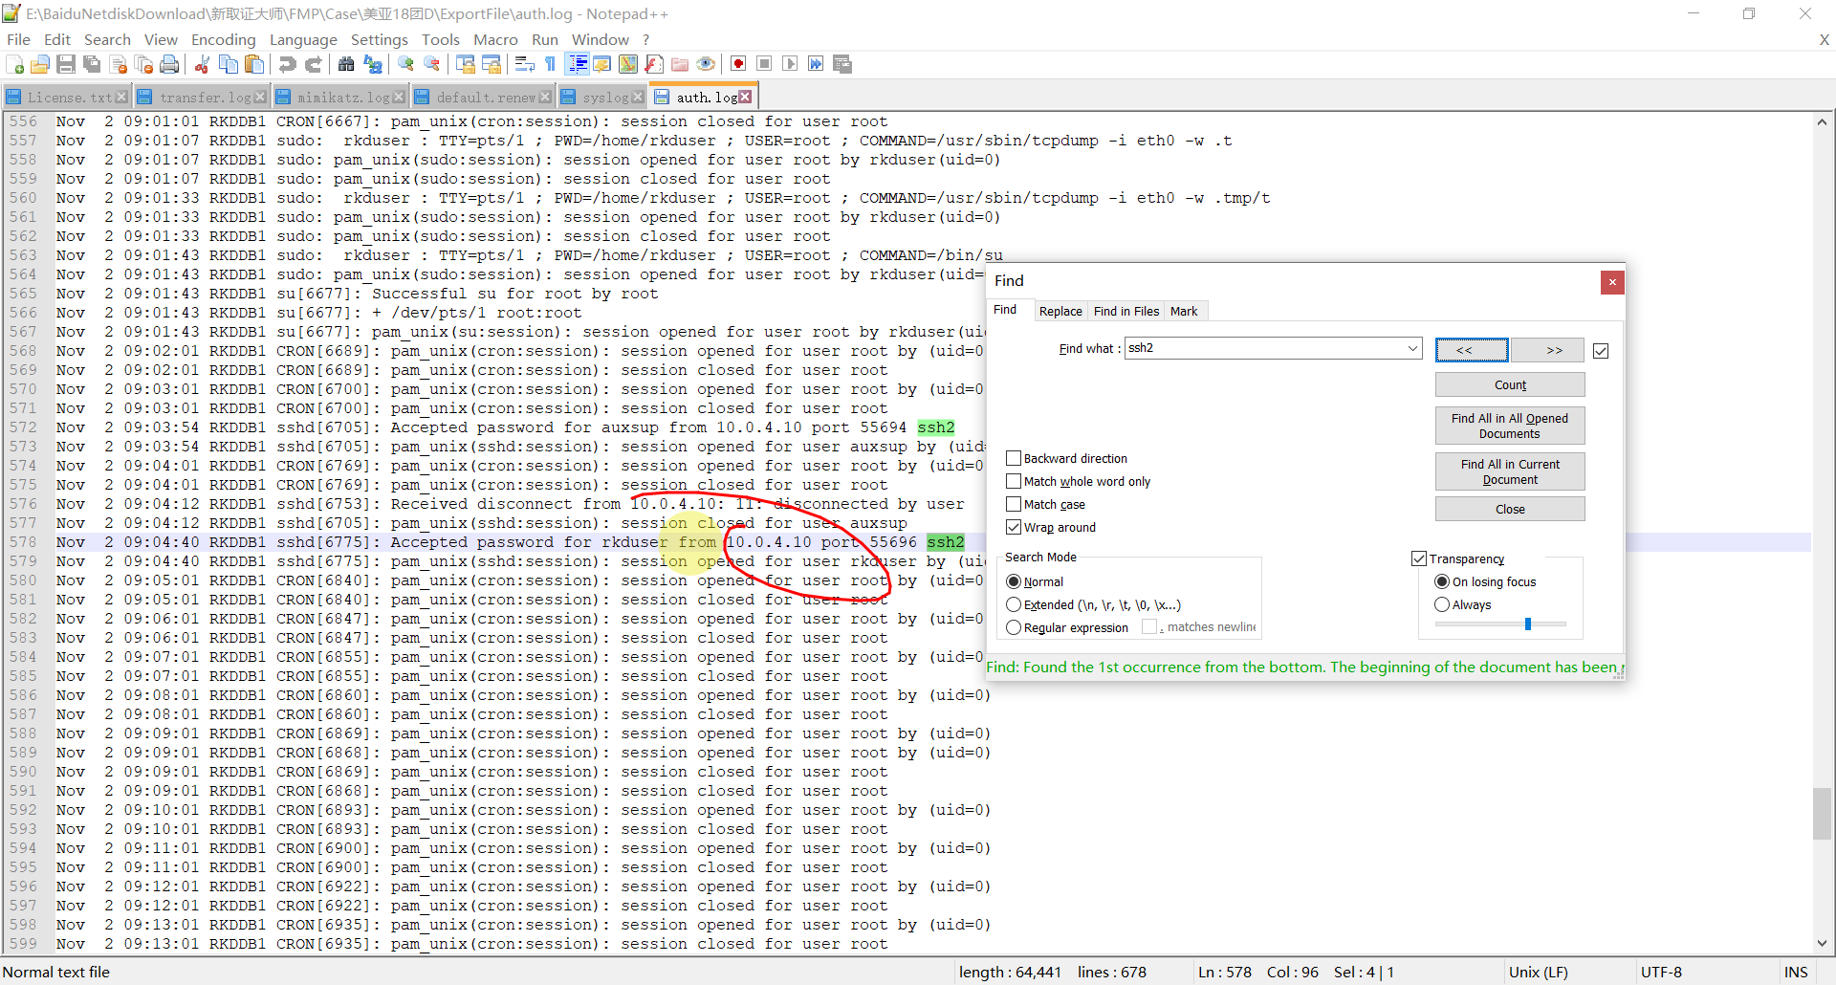
Task: Click the Print toolbar icon
Action: click(x=169, y=64)
